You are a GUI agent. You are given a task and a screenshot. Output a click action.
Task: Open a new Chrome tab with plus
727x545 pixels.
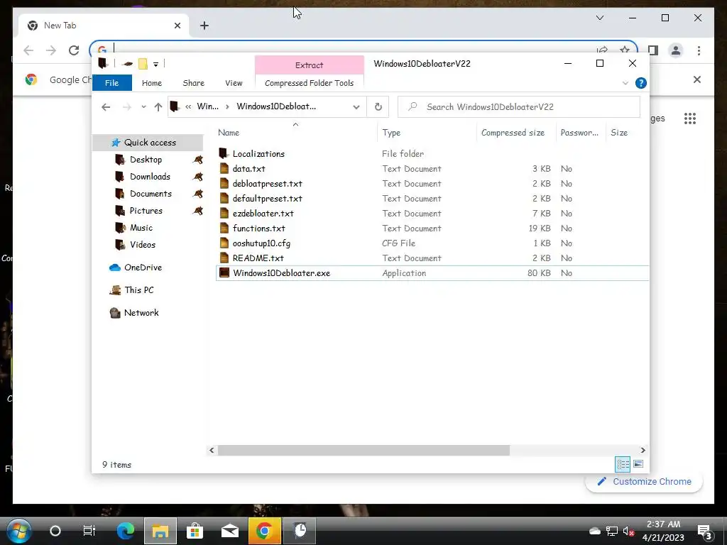pos(204,26)
